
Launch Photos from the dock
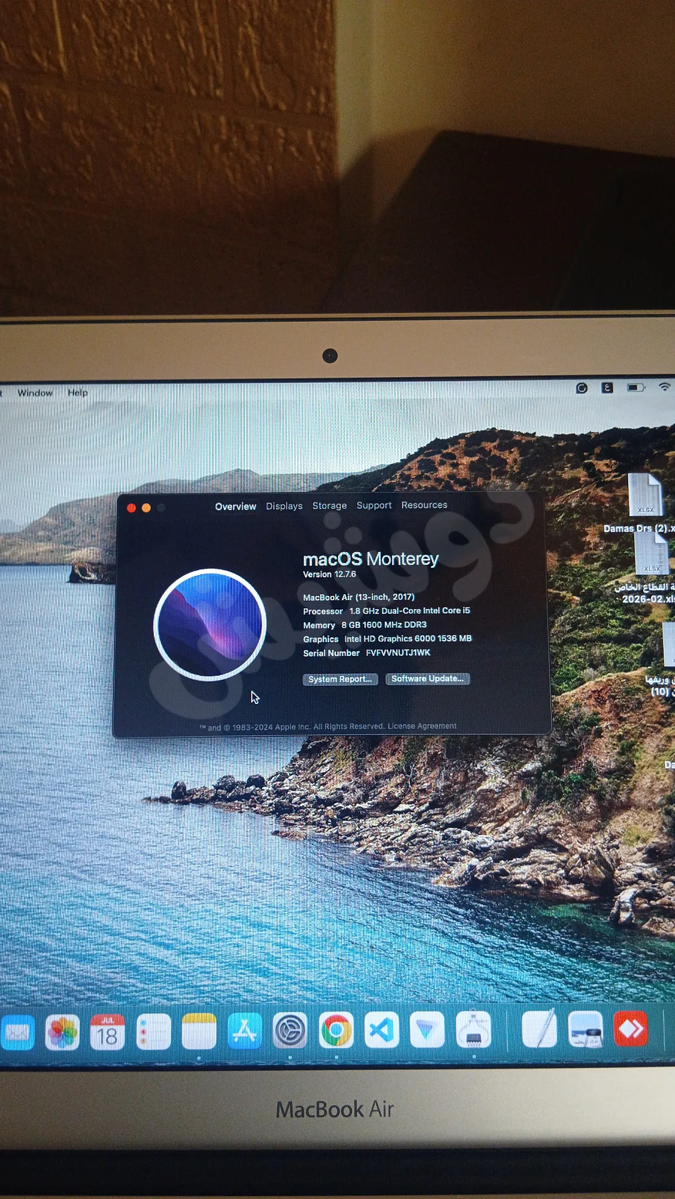tap(62, 1032)
